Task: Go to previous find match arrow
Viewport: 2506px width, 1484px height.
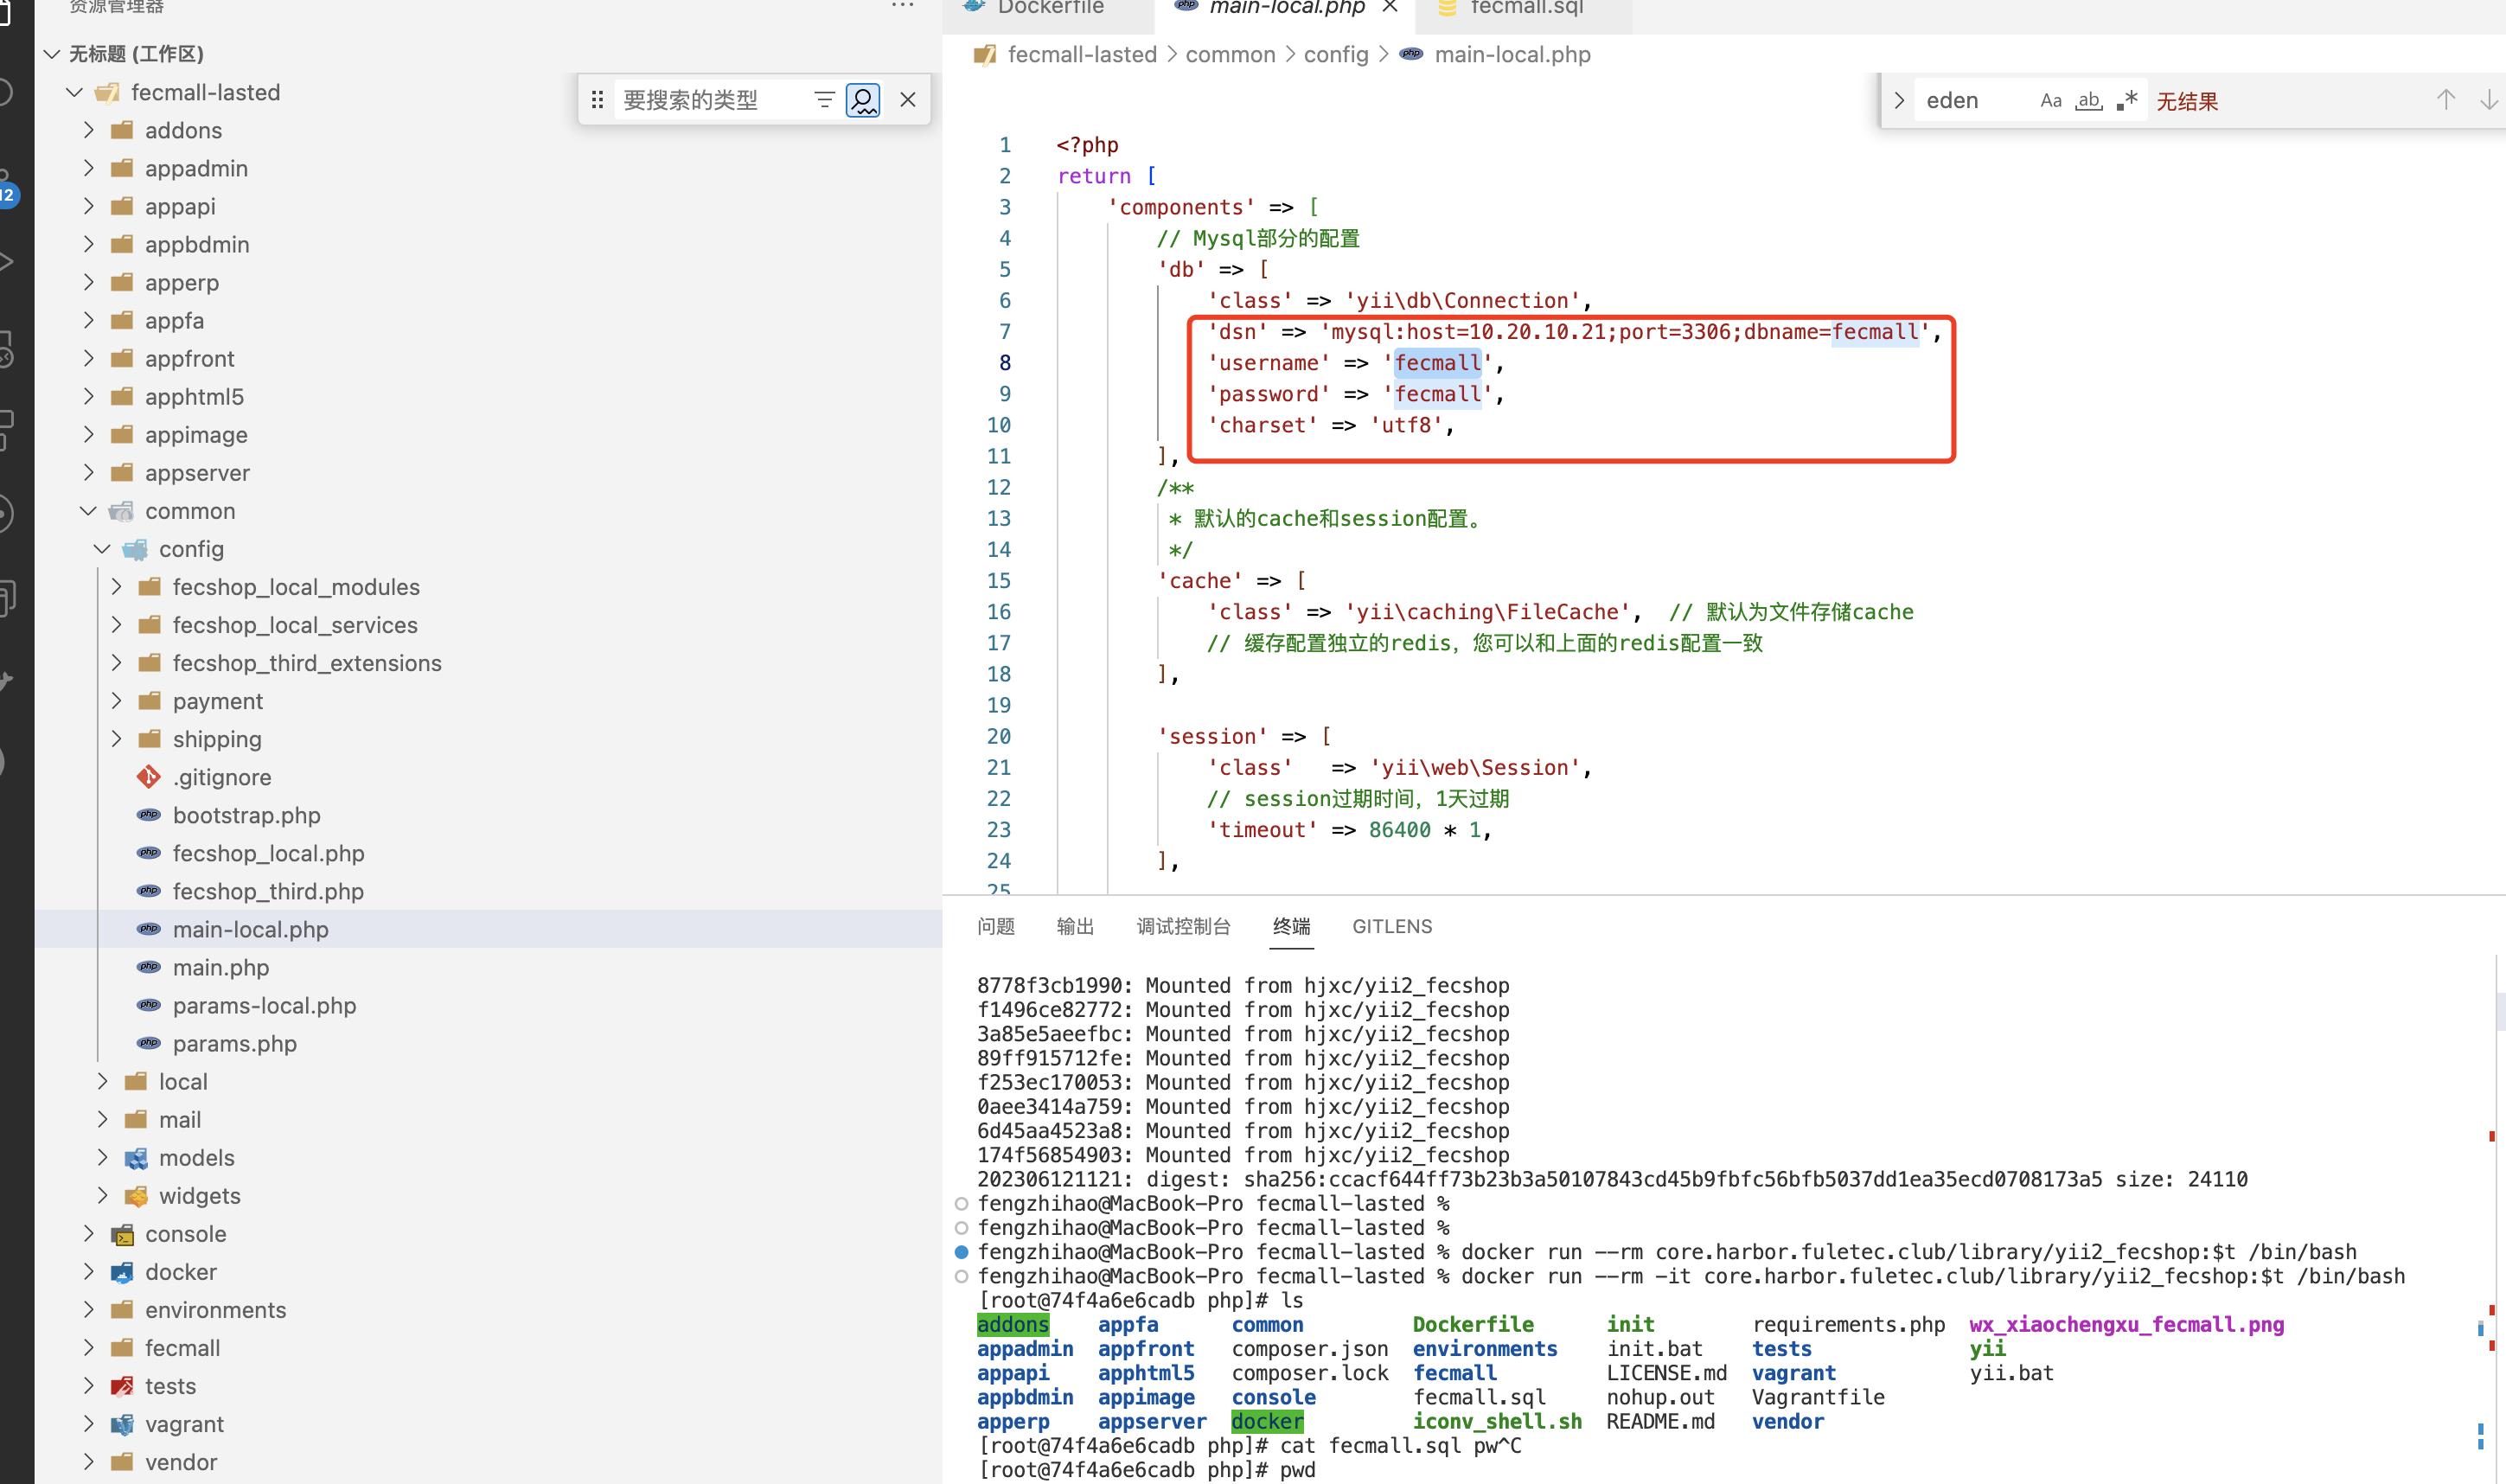Action: click(x=2446, y=100)
